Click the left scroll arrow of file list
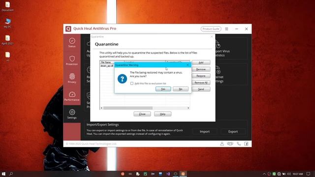315x177 pixels. pyautogui.click(x=101, y=108)
